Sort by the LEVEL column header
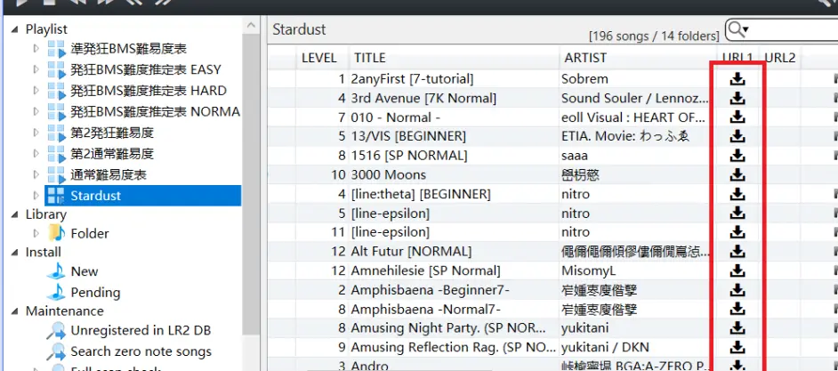 319,58
